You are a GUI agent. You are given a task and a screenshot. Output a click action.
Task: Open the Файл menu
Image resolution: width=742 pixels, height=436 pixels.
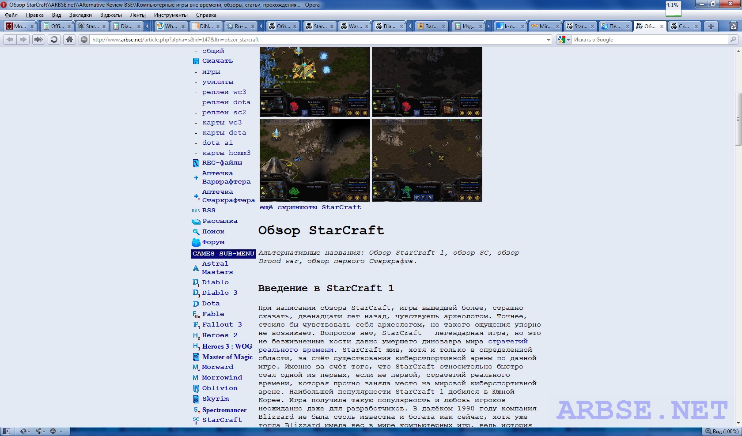(11, 15)
